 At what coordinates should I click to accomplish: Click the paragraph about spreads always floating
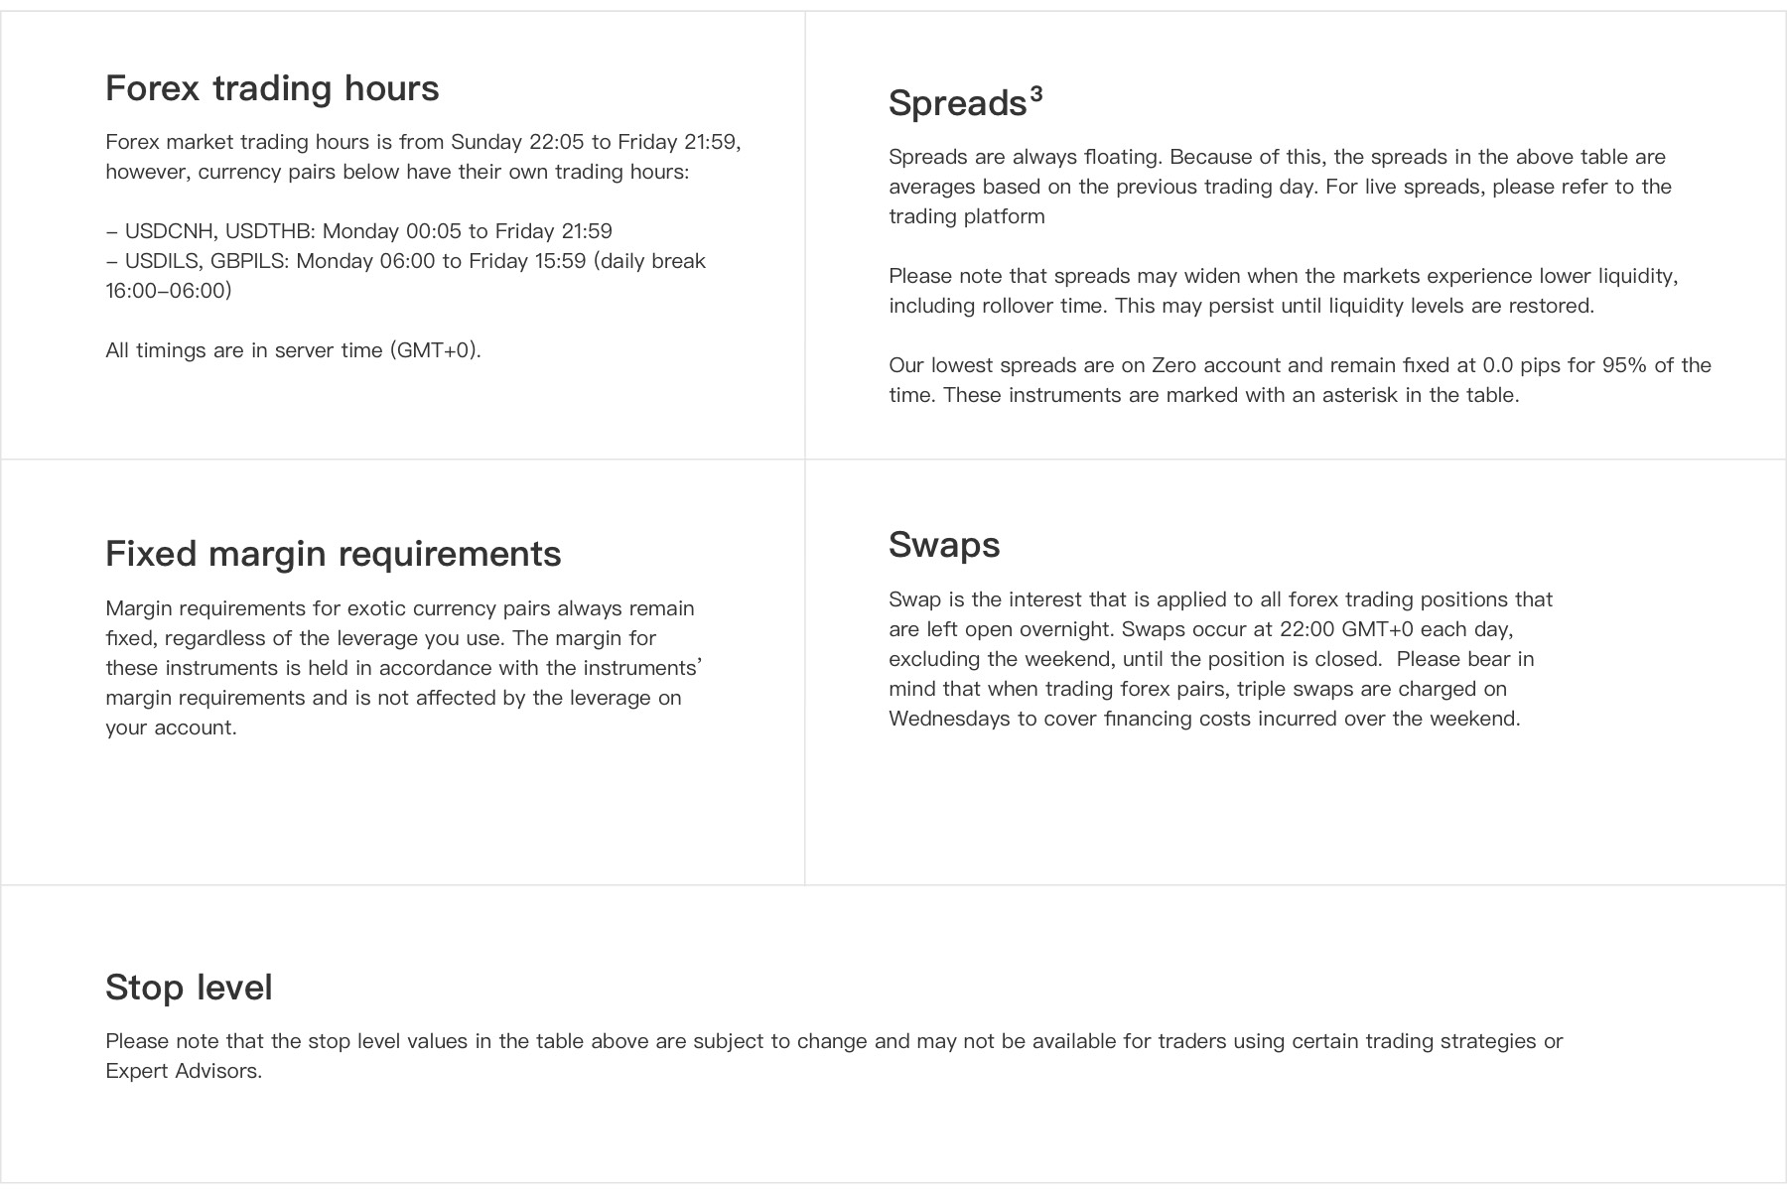pos(1281,187)
